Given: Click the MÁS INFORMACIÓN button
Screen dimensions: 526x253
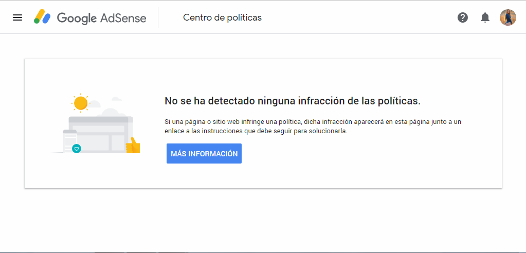Looking at the screenshot, I should 204,154.
